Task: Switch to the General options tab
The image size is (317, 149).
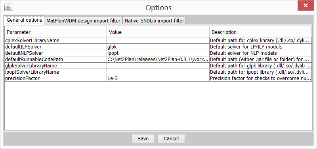Action: point(24,20)
